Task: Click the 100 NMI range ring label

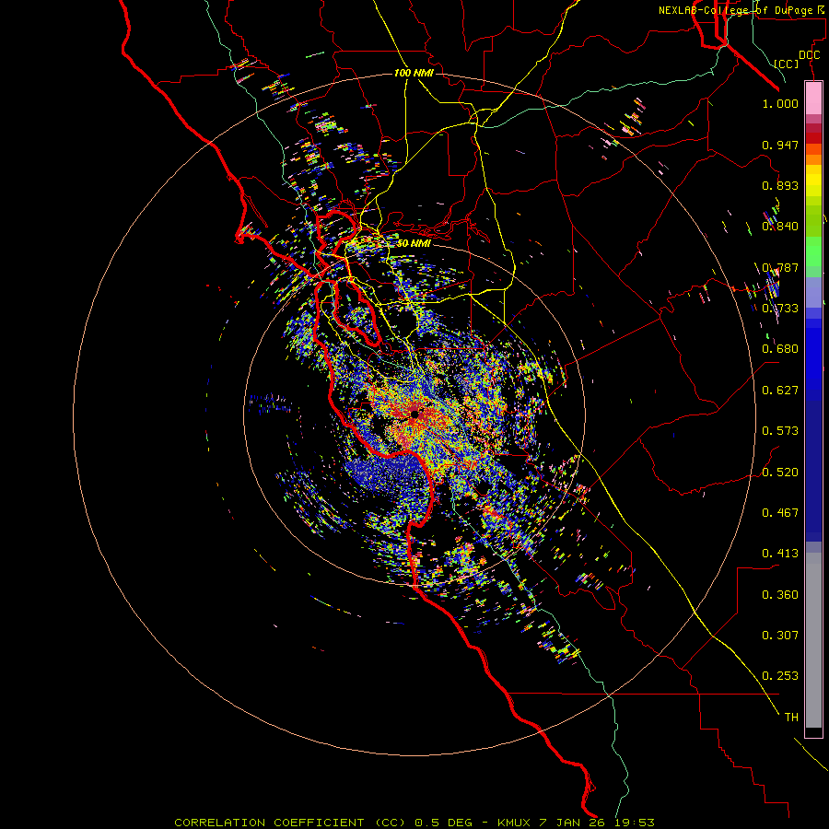Action: pyautogui.click(x=414, y=73)
